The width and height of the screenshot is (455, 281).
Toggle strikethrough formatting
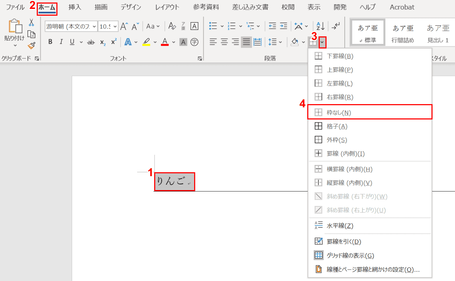click(91, 42)
